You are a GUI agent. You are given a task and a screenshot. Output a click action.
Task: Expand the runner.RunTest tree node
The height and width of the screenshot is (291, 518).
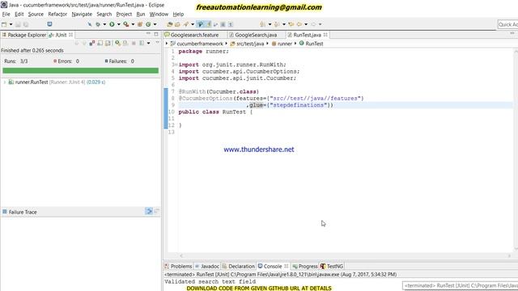tap(5, 82)
